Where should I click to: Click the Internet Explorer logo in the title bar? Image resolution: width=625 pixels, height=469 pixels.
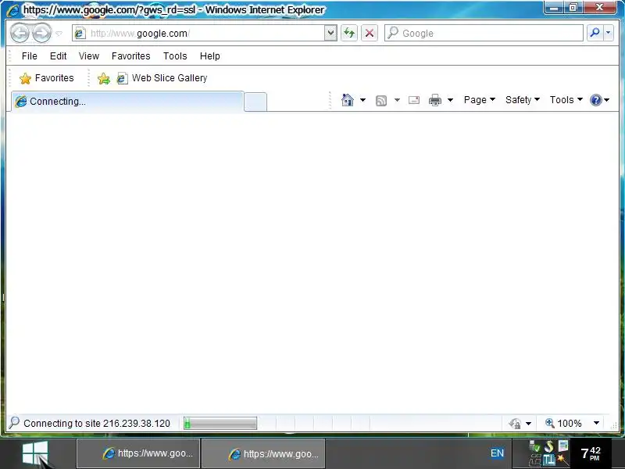[13, 10]
